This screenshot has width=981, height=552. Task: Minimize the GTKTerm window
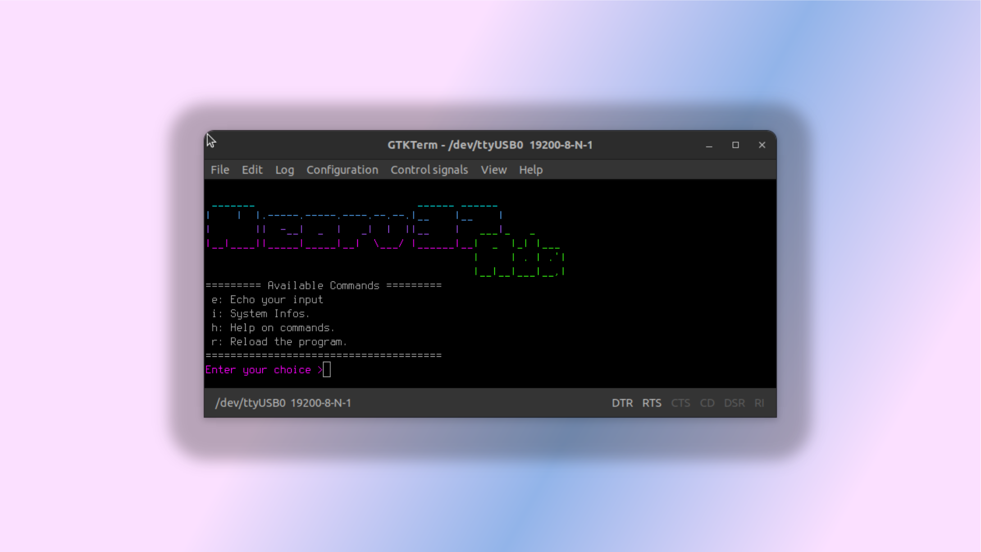coord(709,145)
